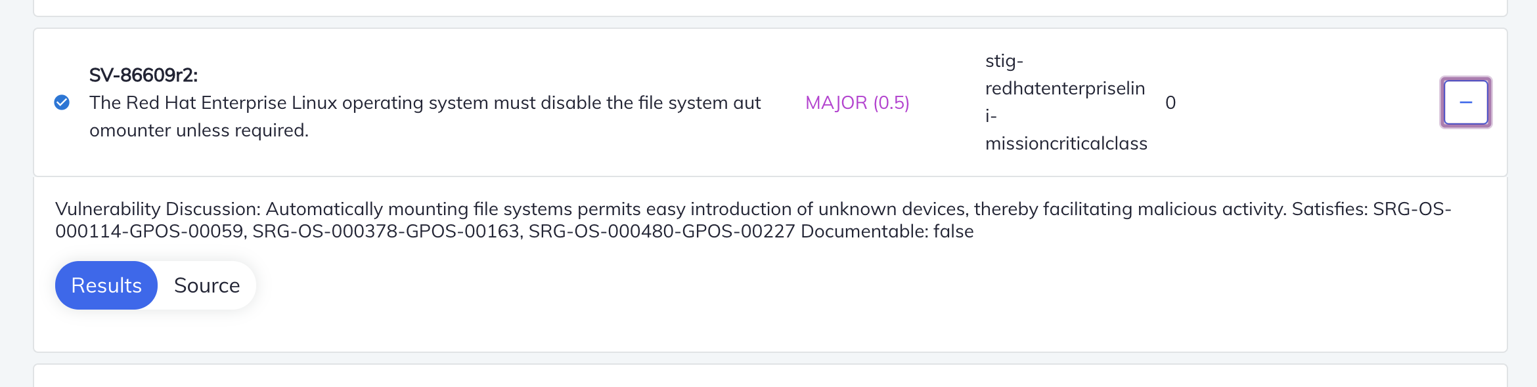Viewport: 1537px width, 387px height.
Task: Click the Vulnerability Discussion text block
Action: click(723, 220)
